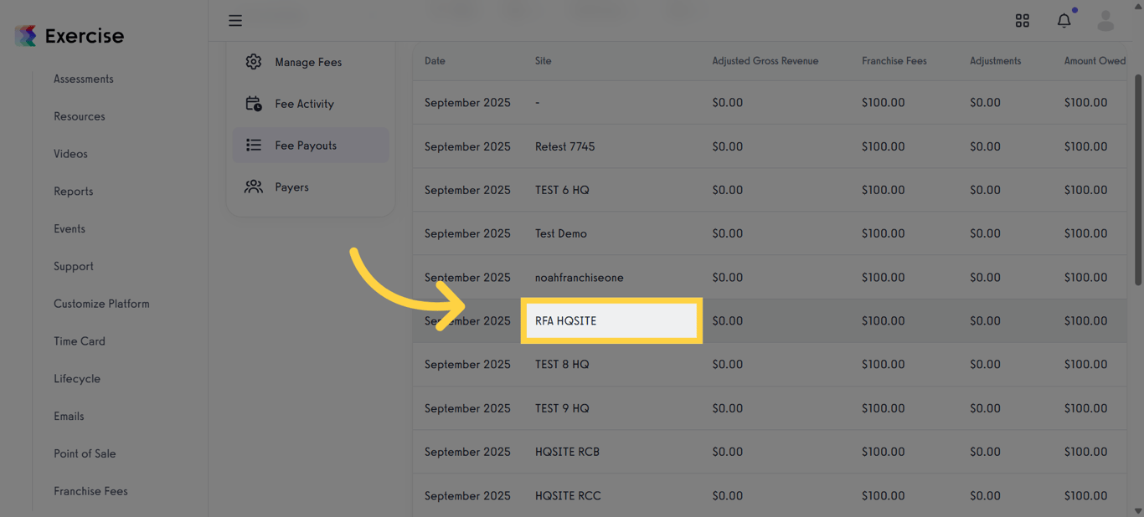View notifications via the bell icon
This screenshot has width=1144, height=517.
point(1064,20)
